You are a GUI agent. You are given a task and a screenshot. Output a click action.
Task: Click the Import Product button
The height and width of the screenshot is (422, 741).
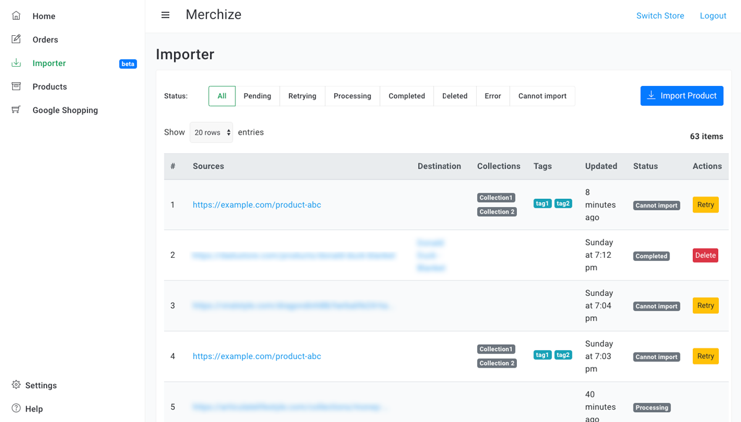[682, 96]
